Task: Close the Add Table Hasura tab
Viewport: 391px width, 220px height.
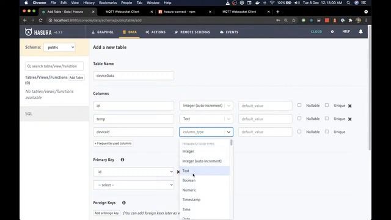Action: tap(93, 12)
